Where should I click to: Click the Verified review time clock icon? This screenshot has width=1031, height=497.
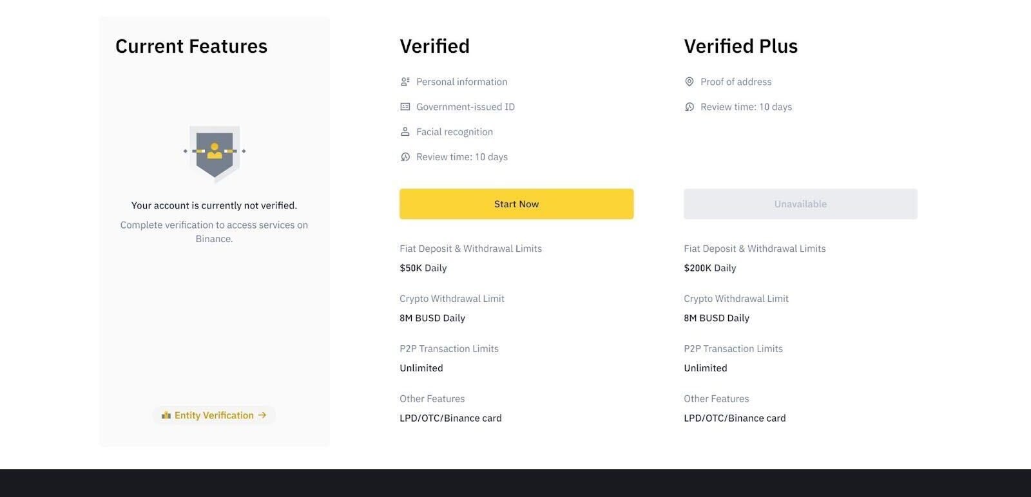pos(405,157)
